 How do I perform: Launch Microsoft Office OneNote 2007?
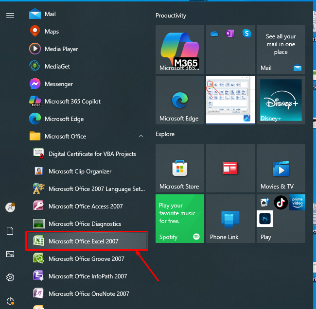click(87, 293)
